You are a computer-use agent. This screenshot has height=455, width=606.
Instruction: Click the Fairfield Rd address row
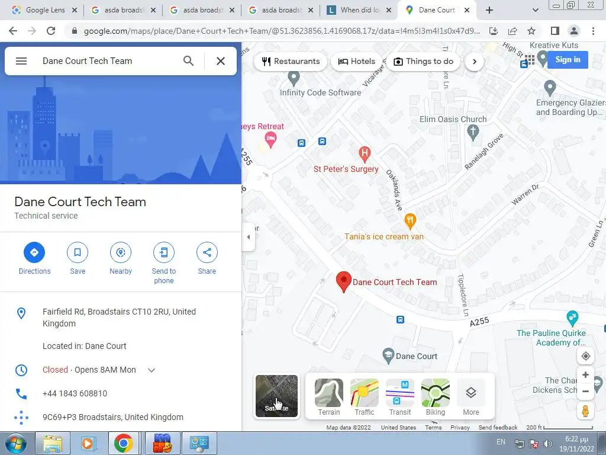tap(121, 318)
